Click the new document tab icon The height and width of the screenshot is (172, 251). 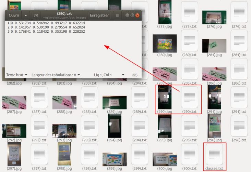[36, 15]
